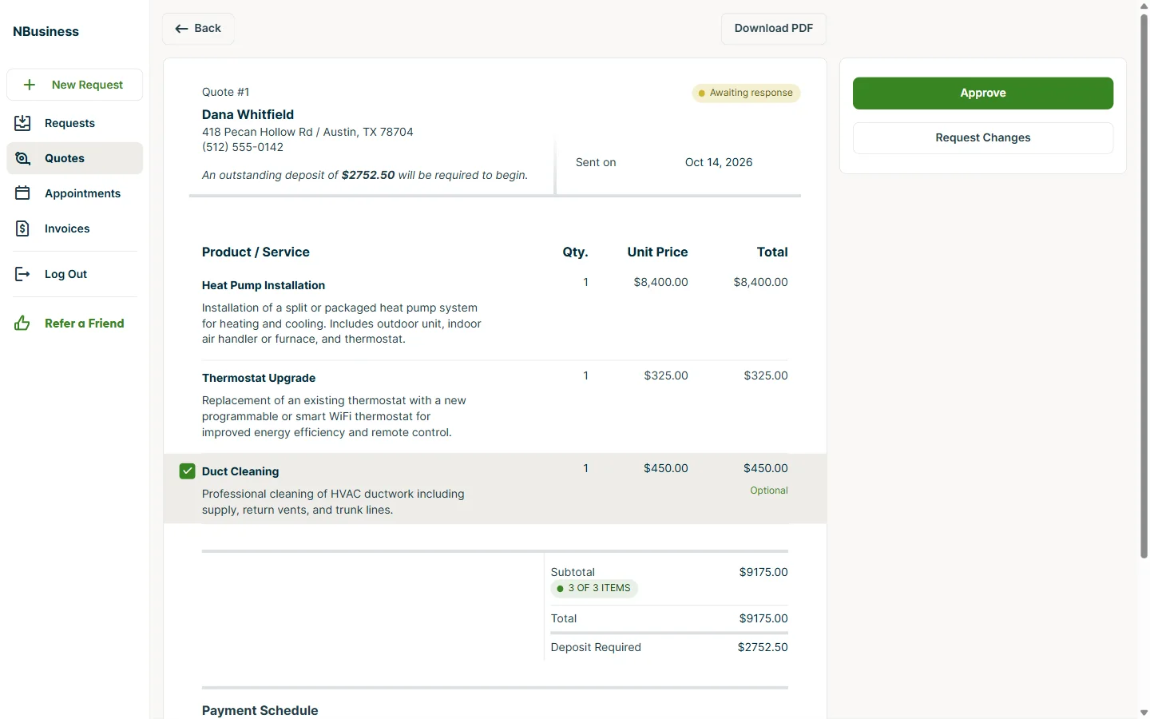Approve the quote
Screen dimensions: 1150x719
982,93
